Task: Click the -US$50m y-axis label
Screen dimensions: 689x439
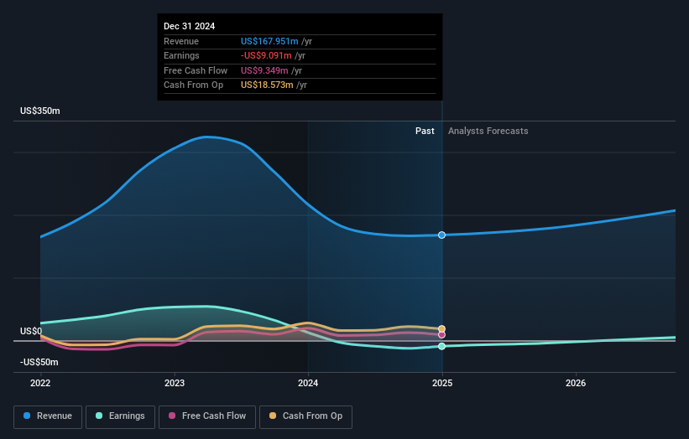Action: [39, 362]
